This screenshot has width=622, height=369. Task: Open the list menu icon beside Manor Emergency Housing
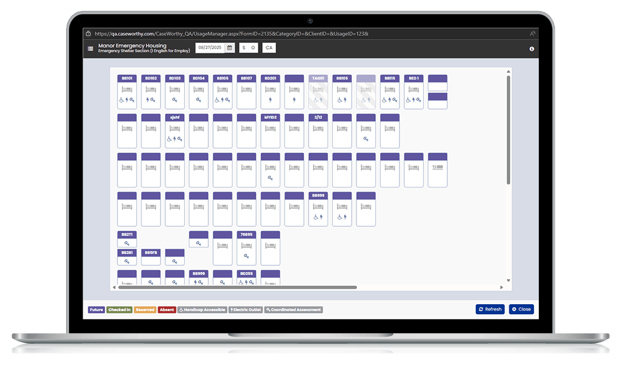click(x=90, y=49)
